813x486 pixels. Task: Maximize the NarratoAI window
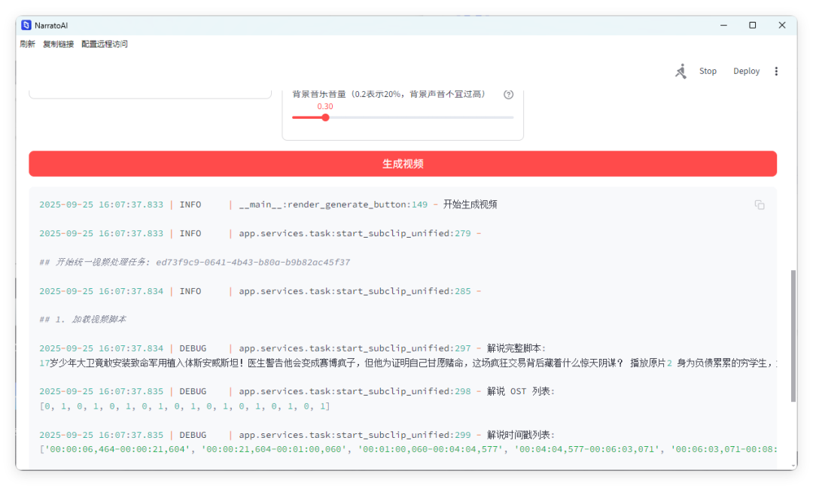[752, 25]
